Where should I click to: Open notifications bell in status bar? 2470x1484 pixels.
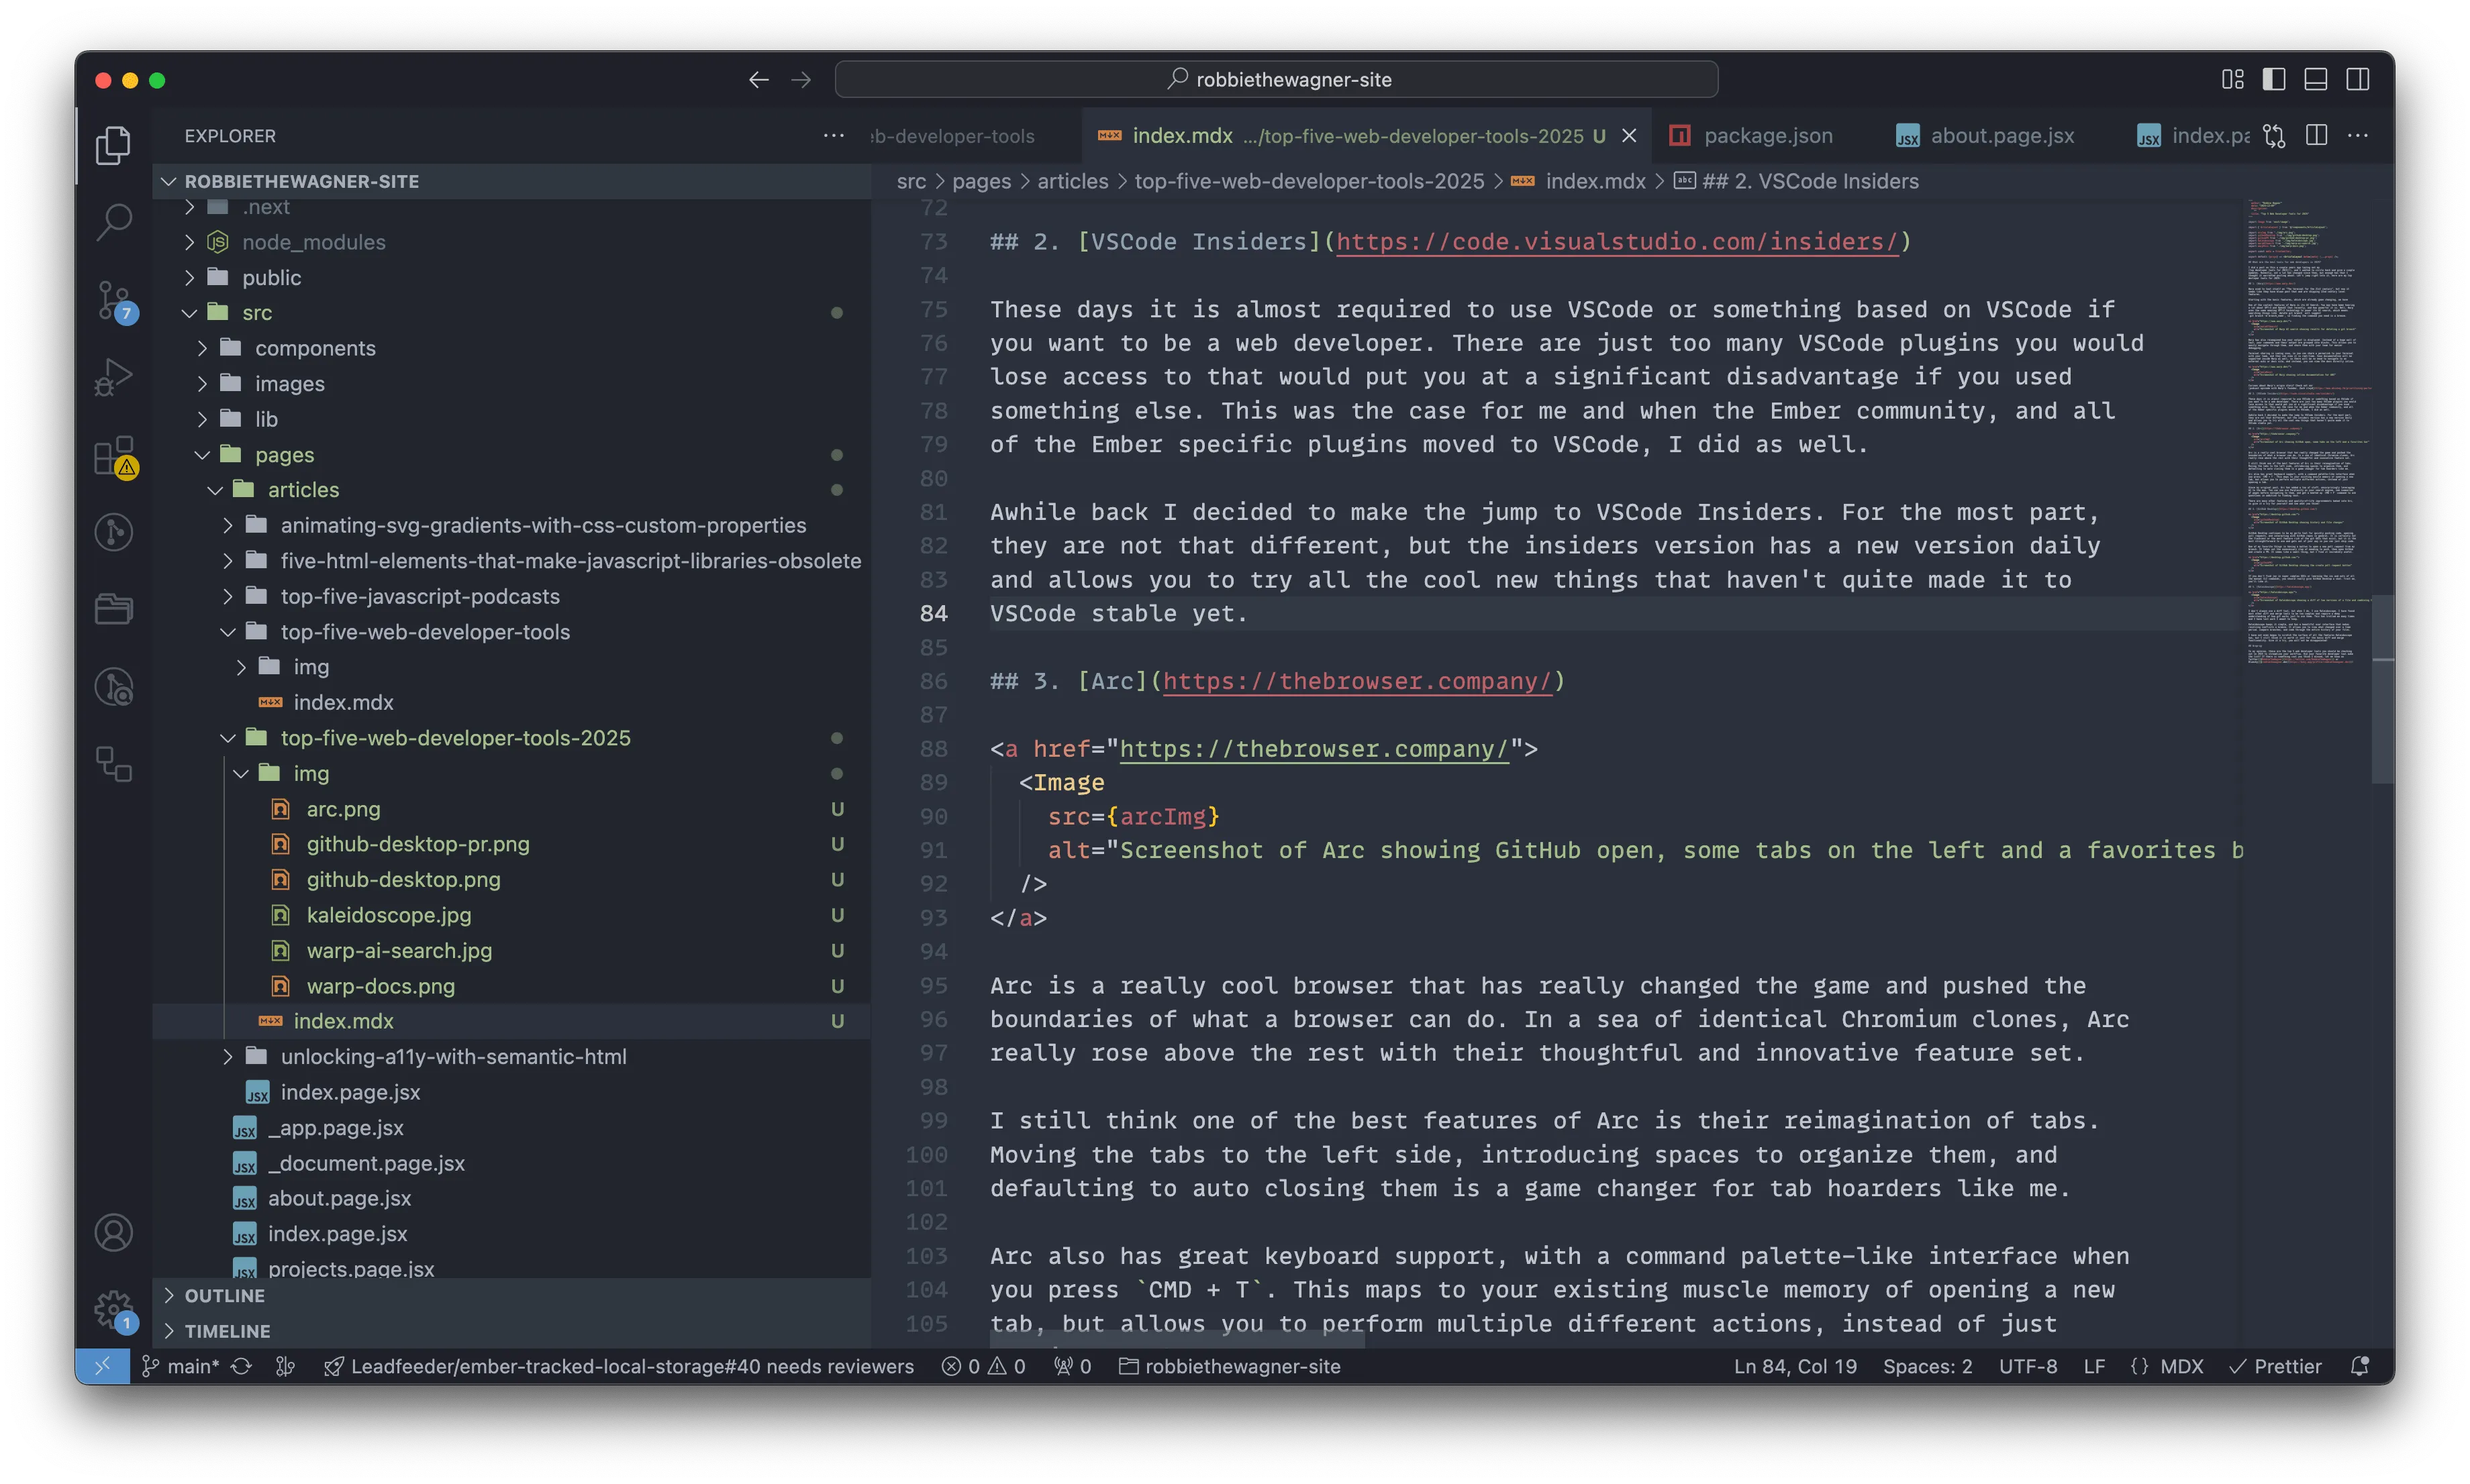pyautogui.click(x=2359, y=1366)
